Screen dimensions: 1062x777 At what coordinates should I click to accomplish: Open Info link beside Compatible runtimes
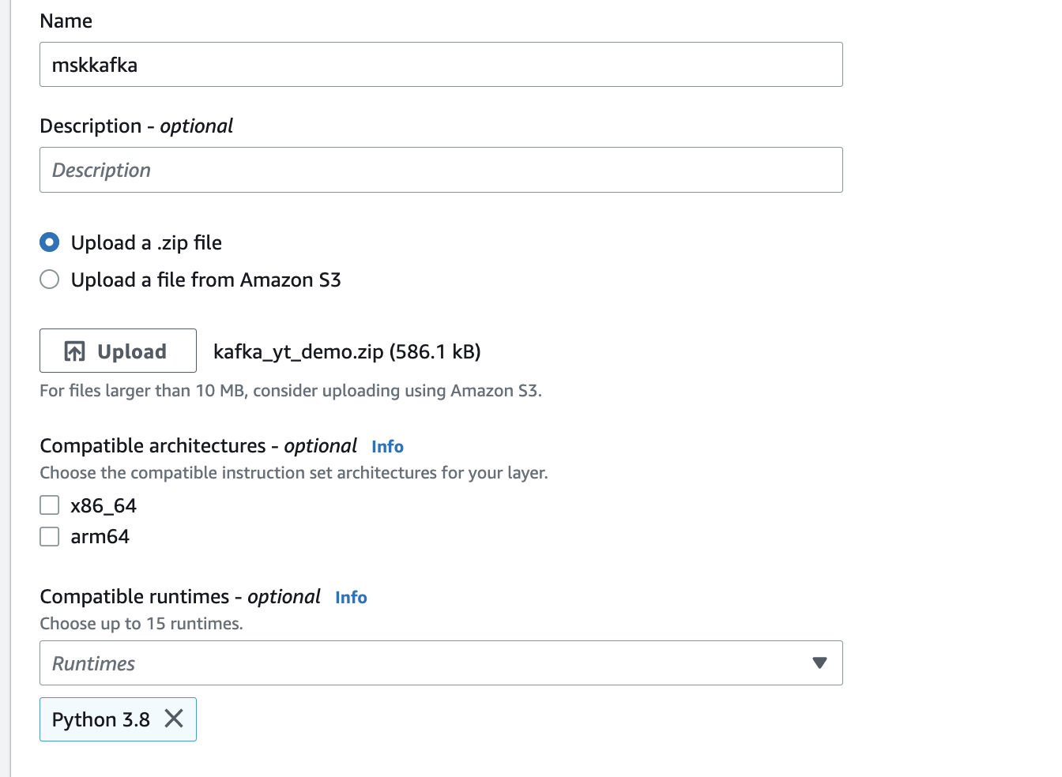[x=351, y=598]
